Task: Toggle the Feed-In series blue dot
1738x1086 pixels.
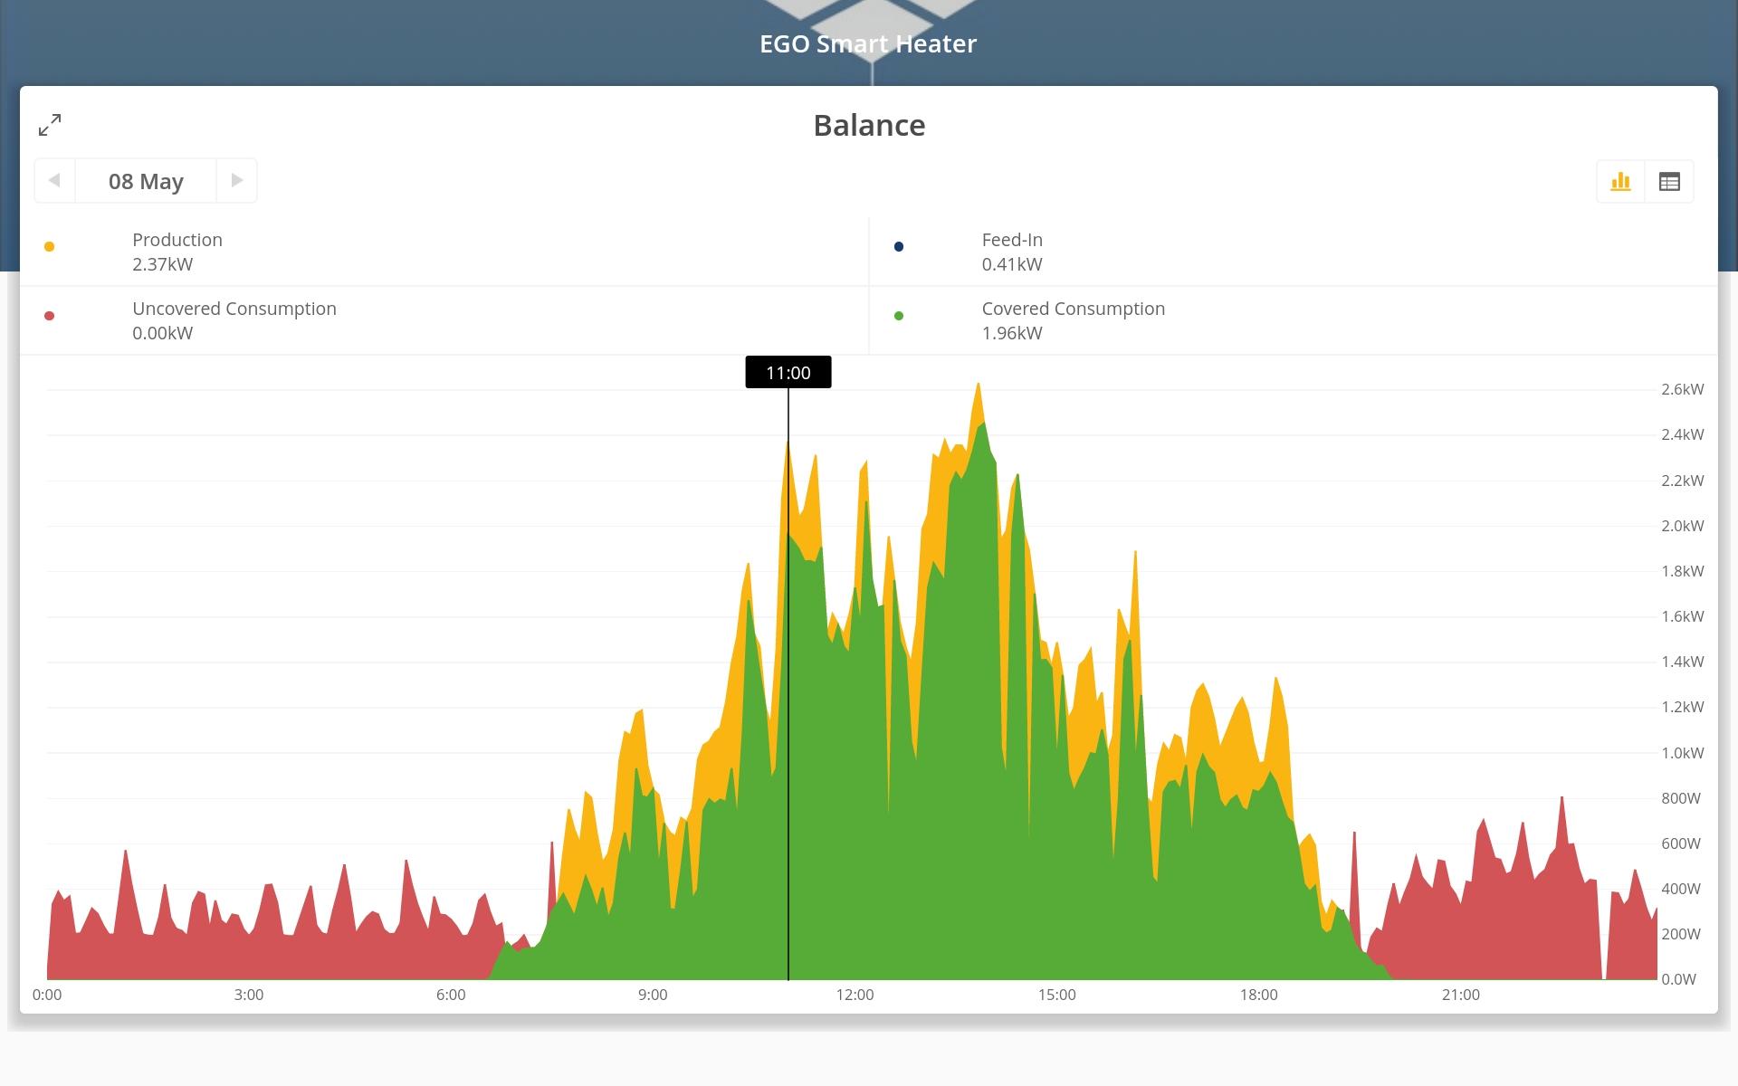Action: point(898,246)
